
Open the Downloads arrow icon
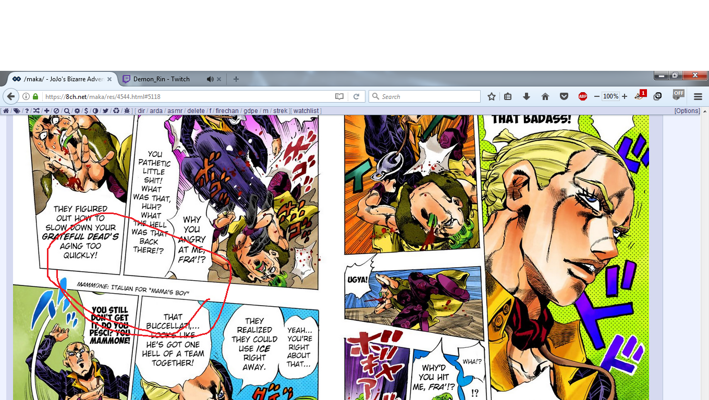tap(527, 96)
